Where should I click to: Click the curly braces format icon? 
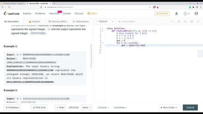click(179, 22)
